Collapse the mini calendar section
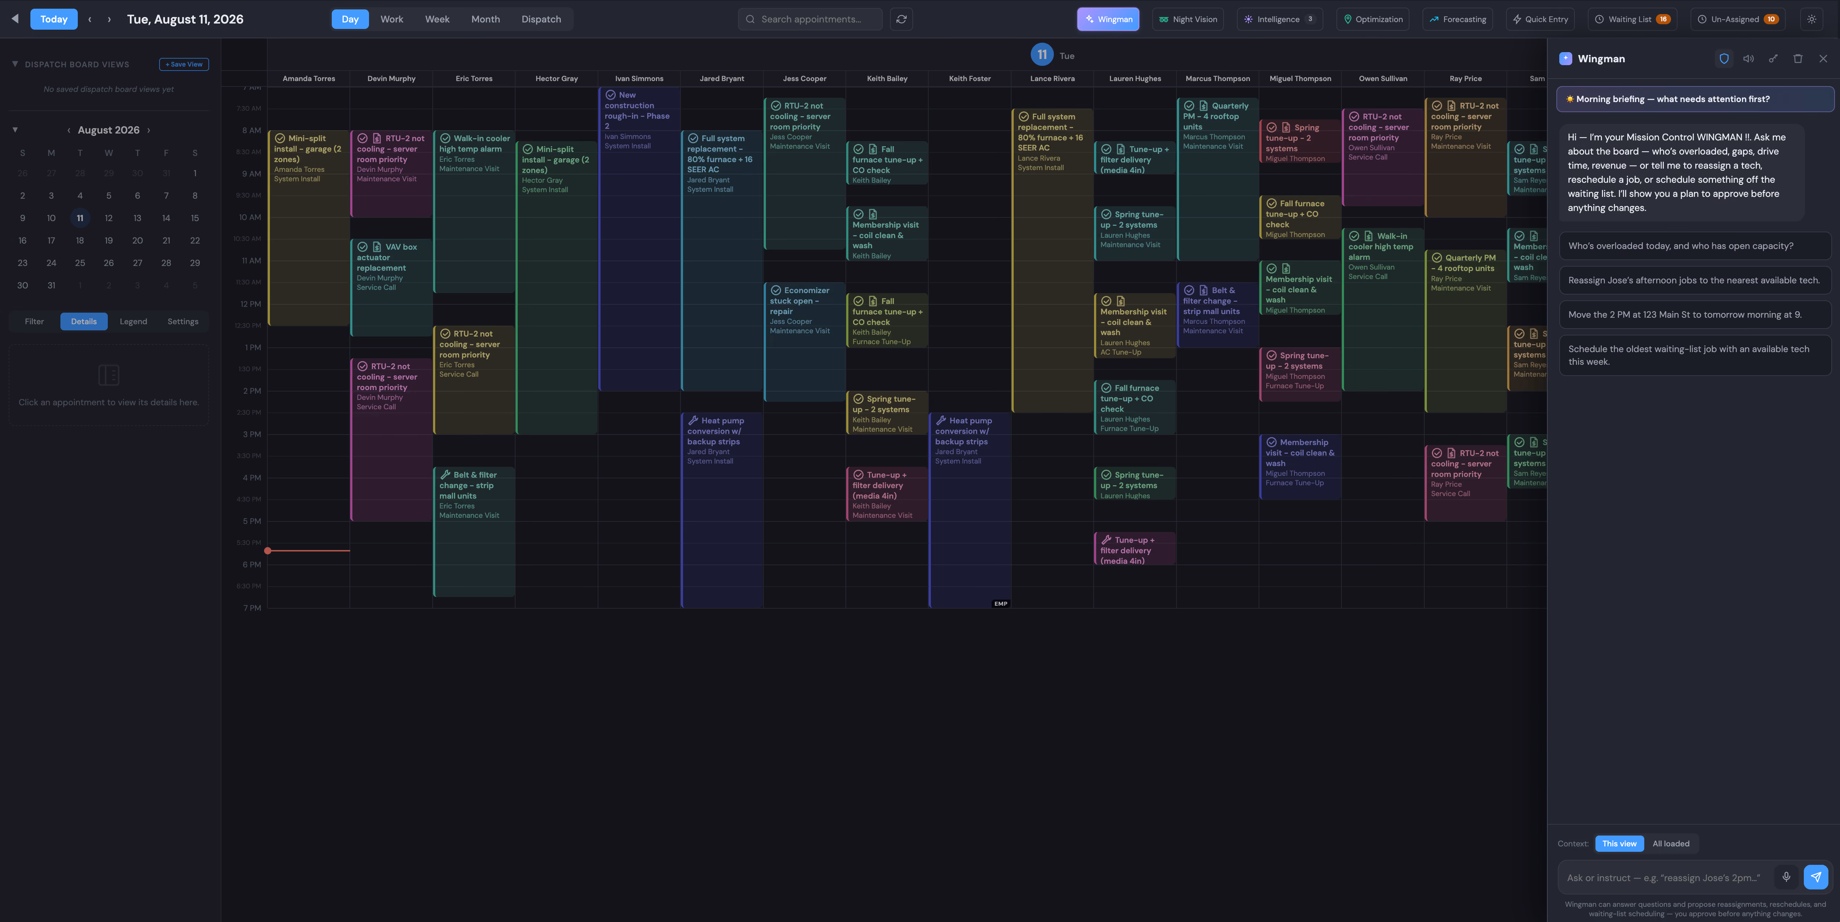The height and width of the screenshot is (922, 1840). pos(15,130)
